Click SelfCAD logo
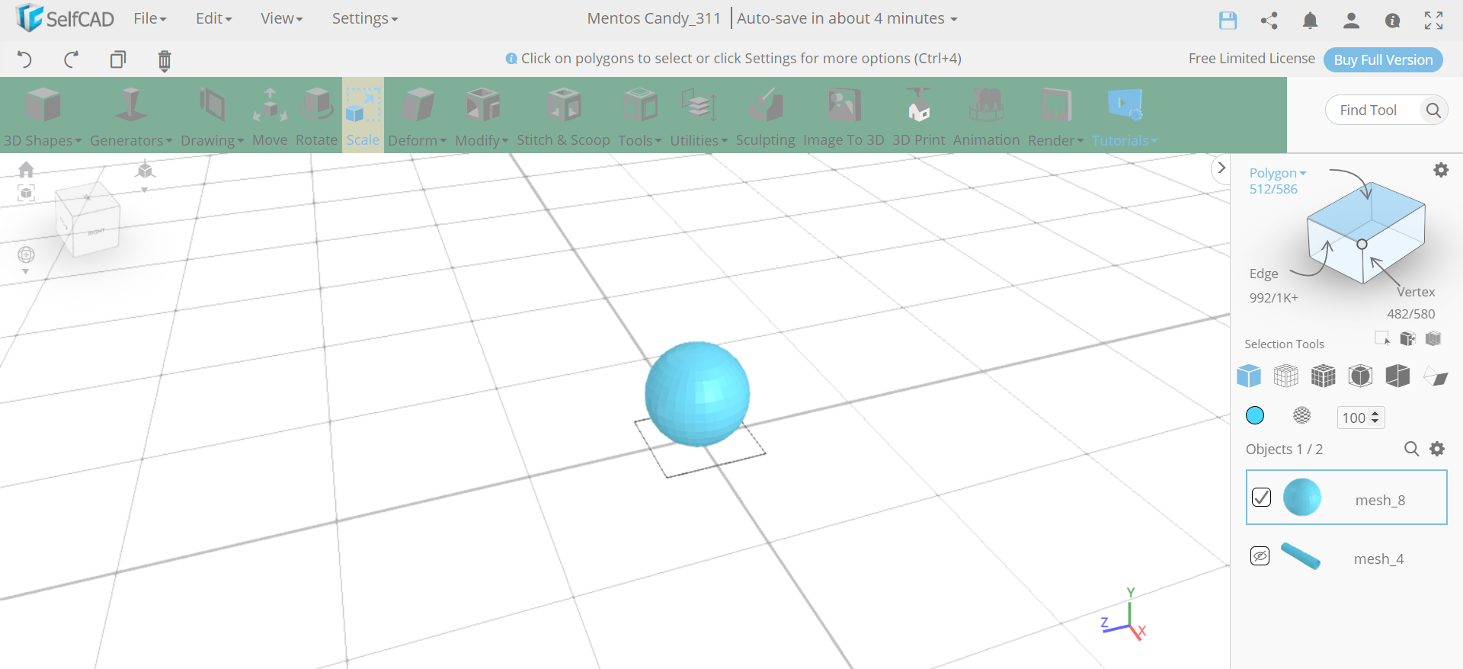 pos(65,18)
